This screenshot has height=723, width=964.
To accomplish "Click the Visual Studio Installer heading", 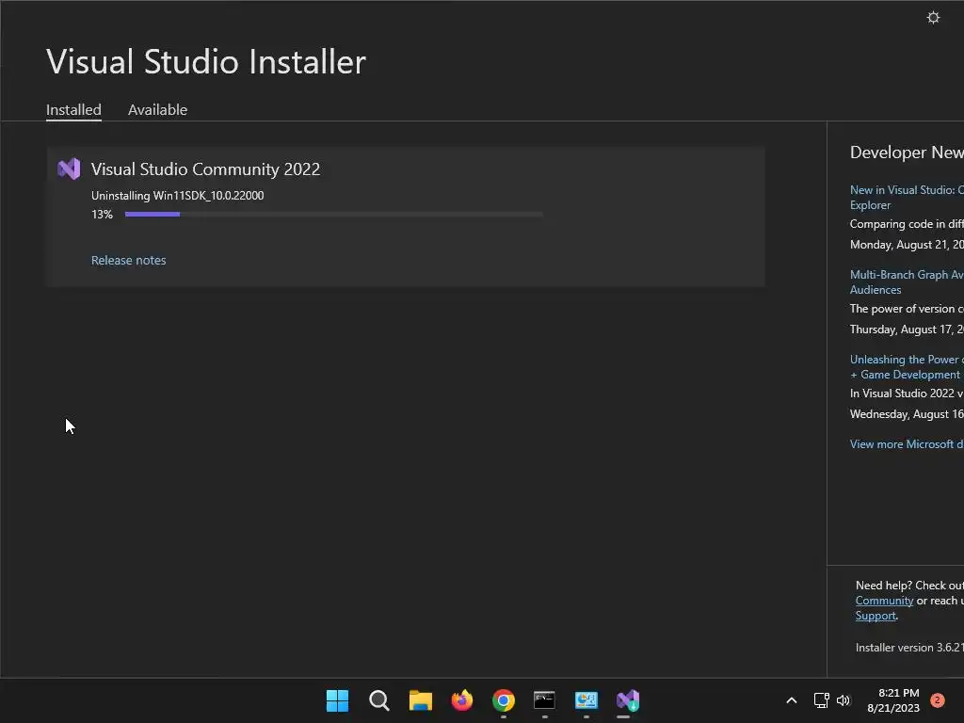I will click(206, 62).
